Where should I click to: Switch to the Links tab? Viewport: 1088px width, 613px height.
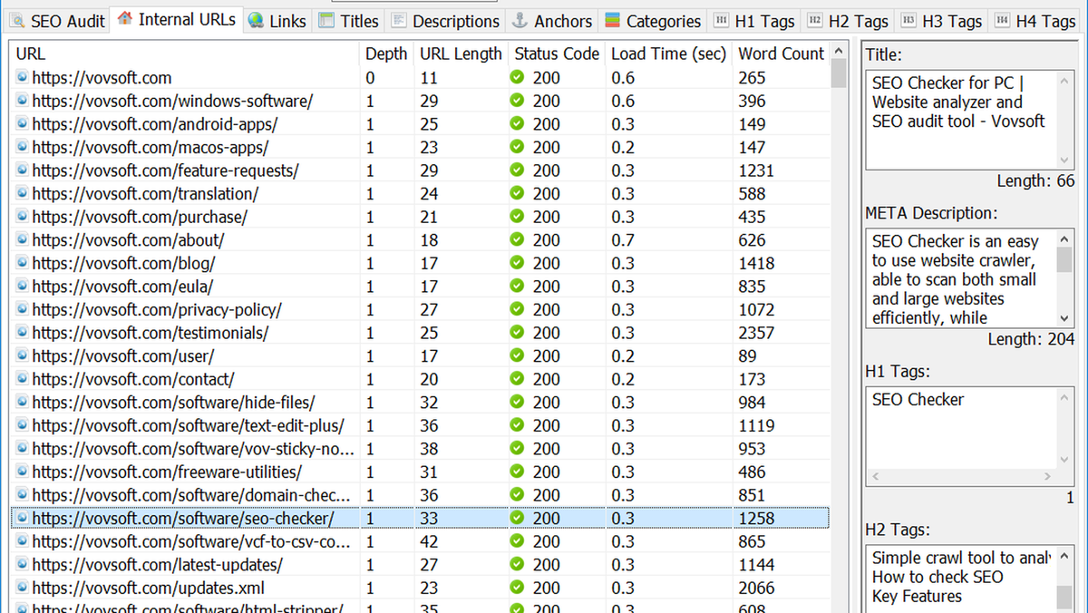click(277, 21)
